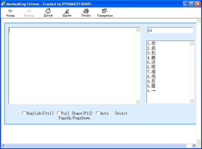Image resolution: width=202 pixels, height=149 pixels.
Task: Select candidate 4. 腻
Action: pos(151,58)
